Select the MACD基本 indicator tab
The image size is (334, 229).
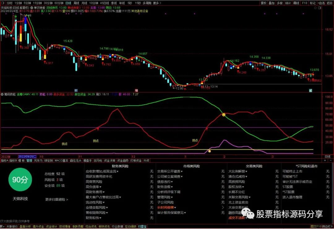(61, 160)
